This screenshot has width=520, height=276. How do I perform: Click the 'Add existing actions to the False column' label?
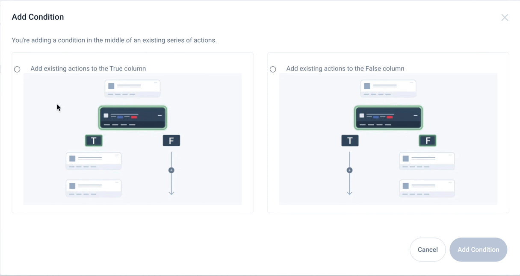(x=345, y=68)
